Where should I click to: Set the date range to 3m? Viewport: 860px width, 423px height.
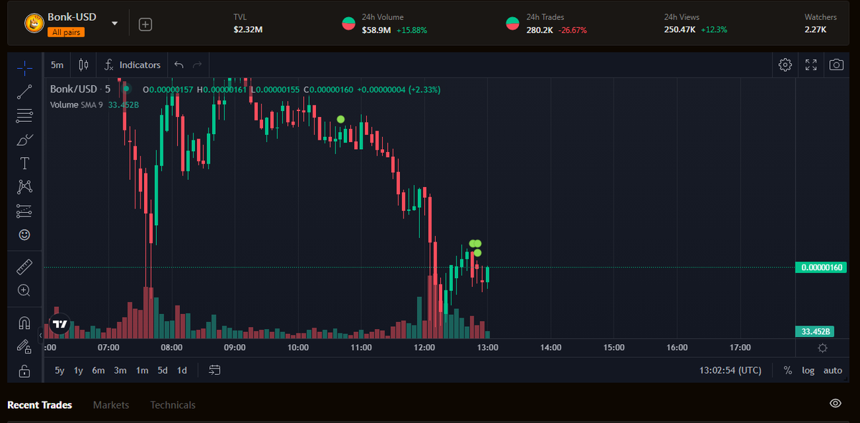(x=120, y=371)
